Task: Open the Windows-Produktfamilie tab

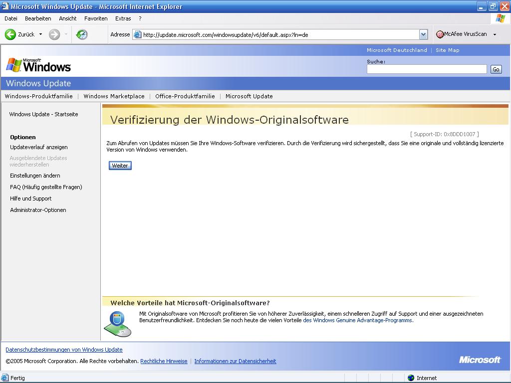Action: coord(39,96)
